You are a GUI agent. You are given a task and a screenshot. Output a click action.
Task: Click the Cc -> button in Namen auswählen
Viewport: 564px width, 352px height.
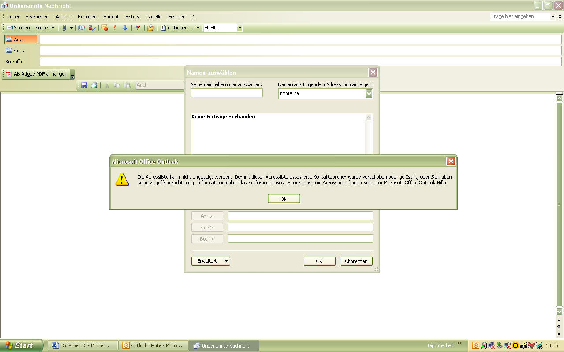coord(207,227)
